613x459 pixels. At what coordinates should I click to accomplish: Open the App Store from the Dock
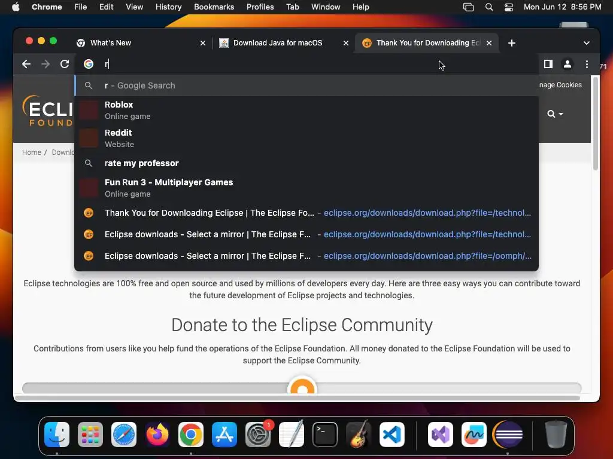pos(224,434)
